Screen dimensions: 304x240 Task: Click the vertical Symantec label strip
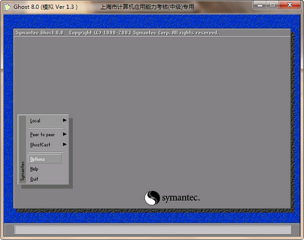22,149
